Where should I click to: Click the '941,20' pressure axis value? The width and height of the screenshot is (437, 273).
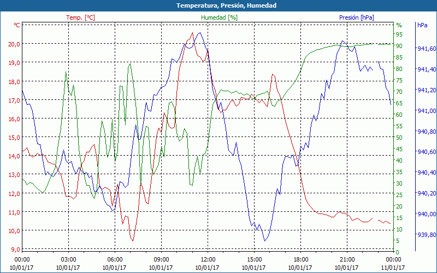point(426,90)
